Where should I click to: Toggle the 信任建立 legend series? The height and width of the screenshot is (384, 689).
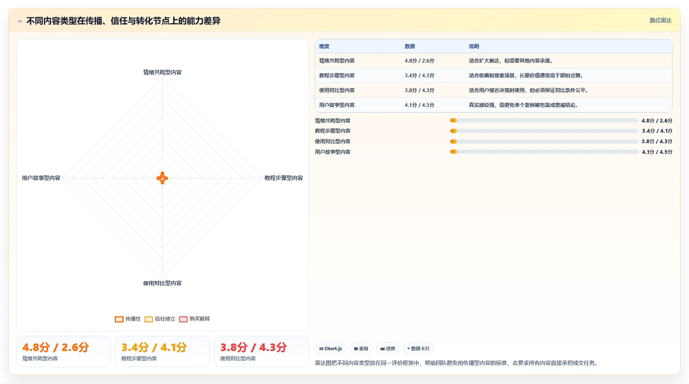click(160, 319)
